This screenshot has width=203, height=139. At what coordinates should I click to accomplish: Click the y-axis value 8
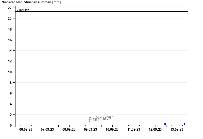coord(11,83)
